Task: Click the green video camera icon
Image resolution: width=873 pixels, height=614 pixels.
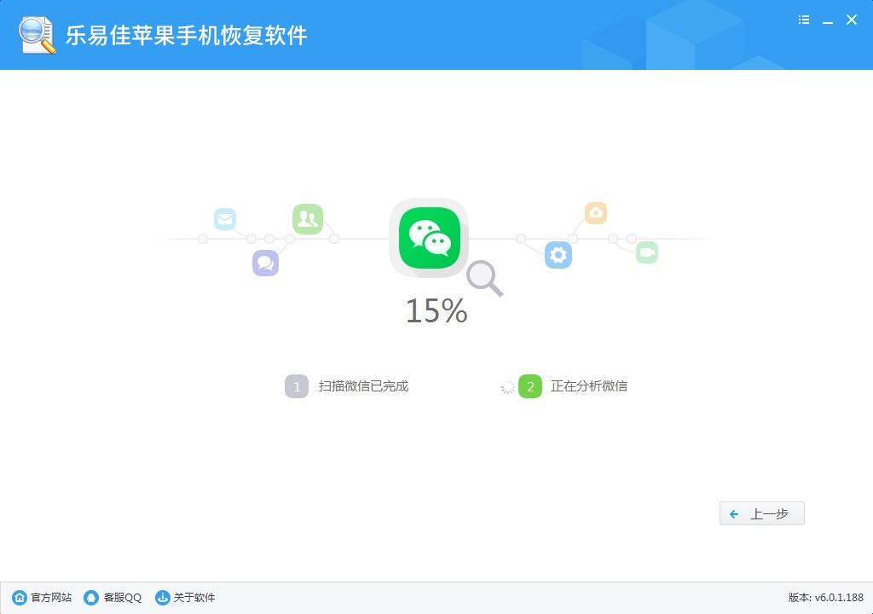Action: pos(647,252)
